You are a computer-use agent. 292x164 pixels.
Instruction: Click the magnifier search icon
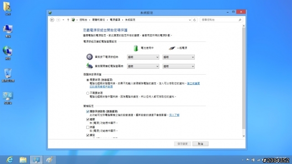[240, 20]
